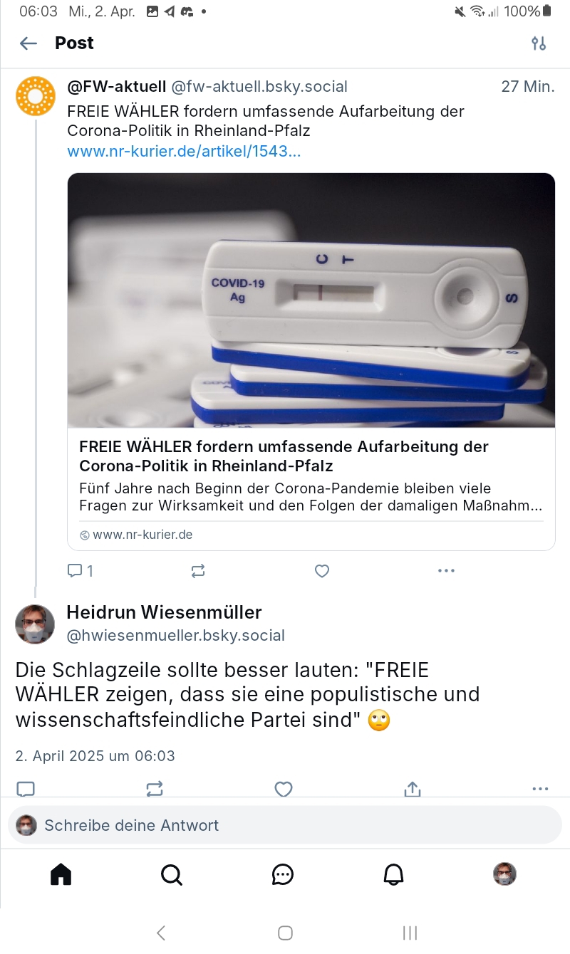Open the Chat messages tab
570x954 pixels.
[x=283, y=874]
